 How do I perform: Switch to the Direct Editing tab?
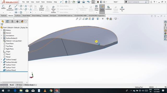(36, 16)
